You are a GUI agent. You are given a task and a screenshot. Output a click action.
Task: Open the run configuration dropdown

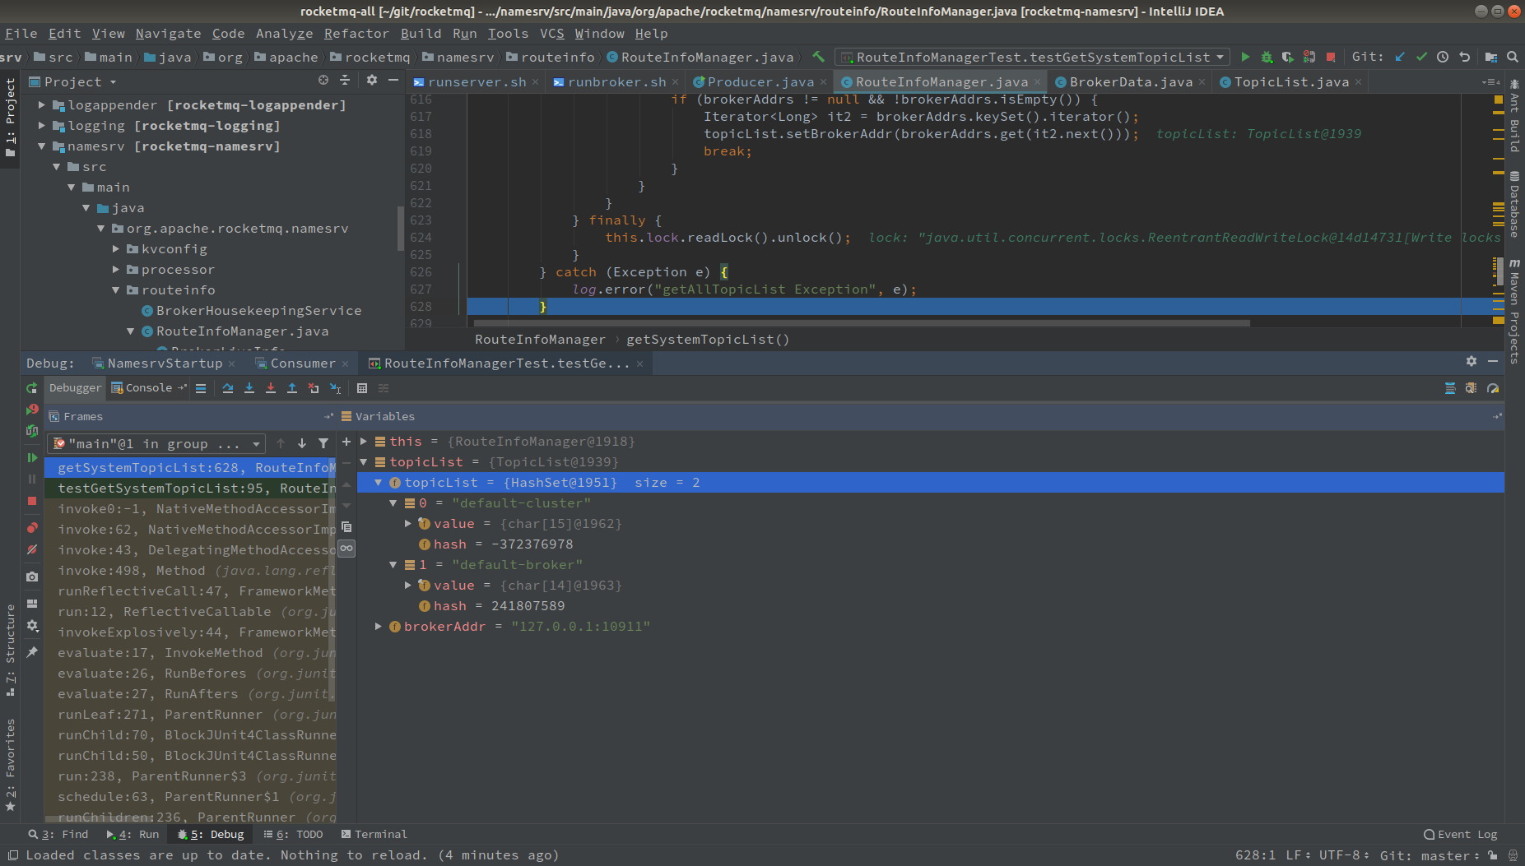pyautogui.click(x=1032, y=57)
